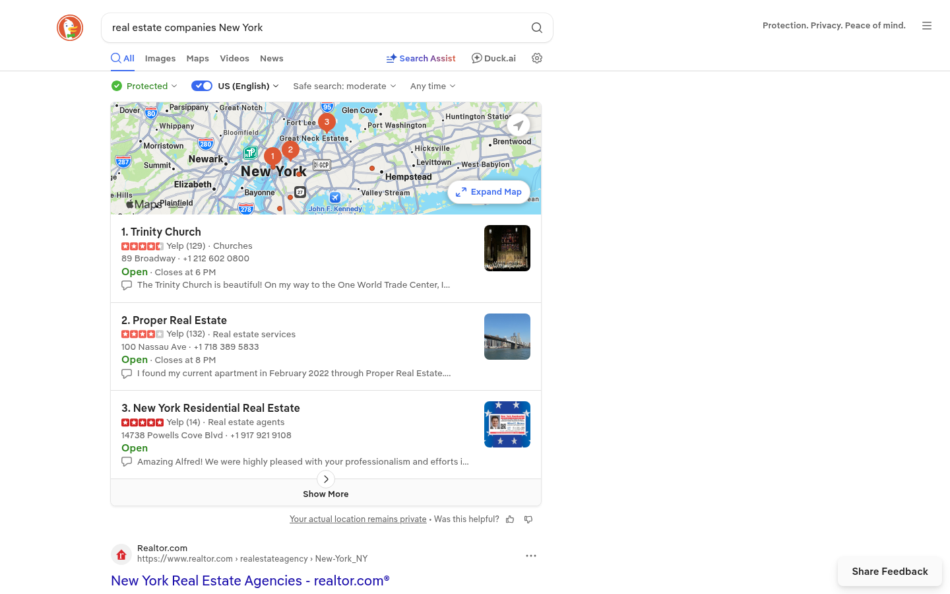
Task: Click Your actual location remains private link
Action: [358, 519]
